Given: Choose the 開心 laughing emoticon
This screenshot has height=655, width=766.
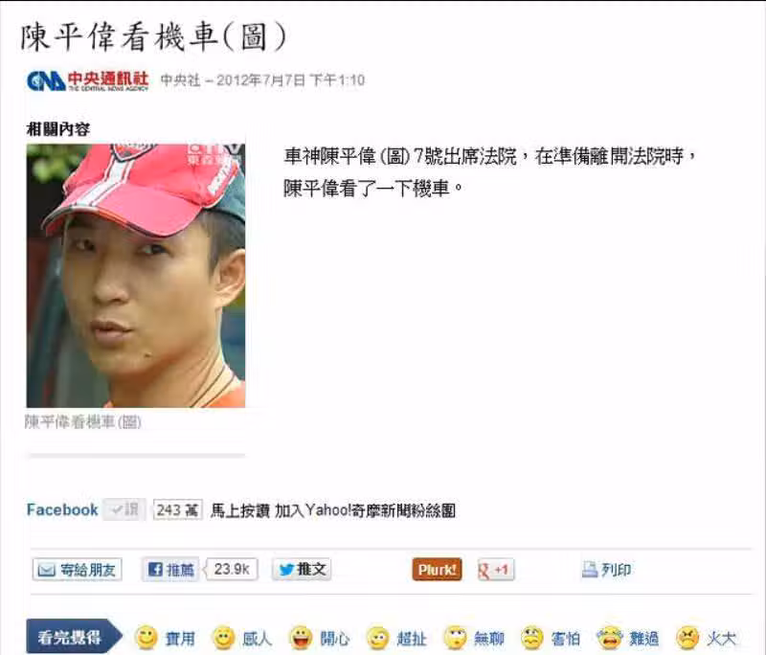Looking at the screenshot, I should point(301,638).
